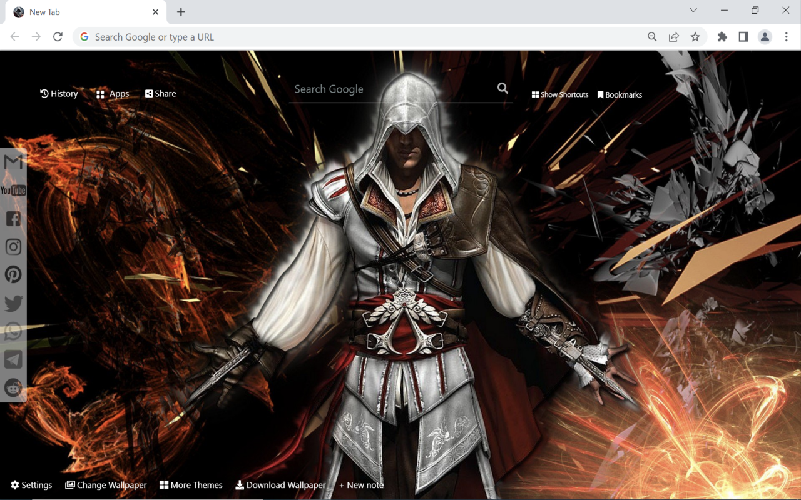The width and height of the screenshot is (801, 500).
Task: Minimize the browser window
Action: pyautogui.click(x=724, y=11)
